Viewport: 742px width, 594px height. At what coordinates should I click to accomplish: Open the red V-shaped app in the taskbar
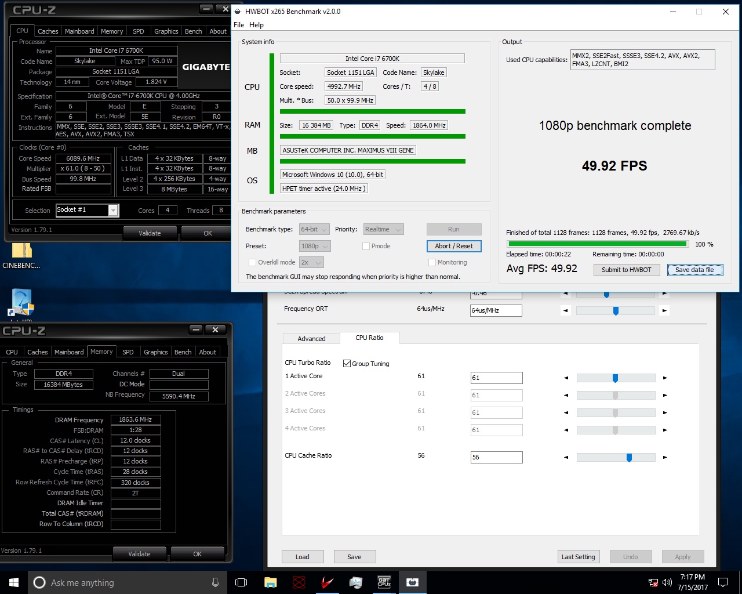point(328,582)
